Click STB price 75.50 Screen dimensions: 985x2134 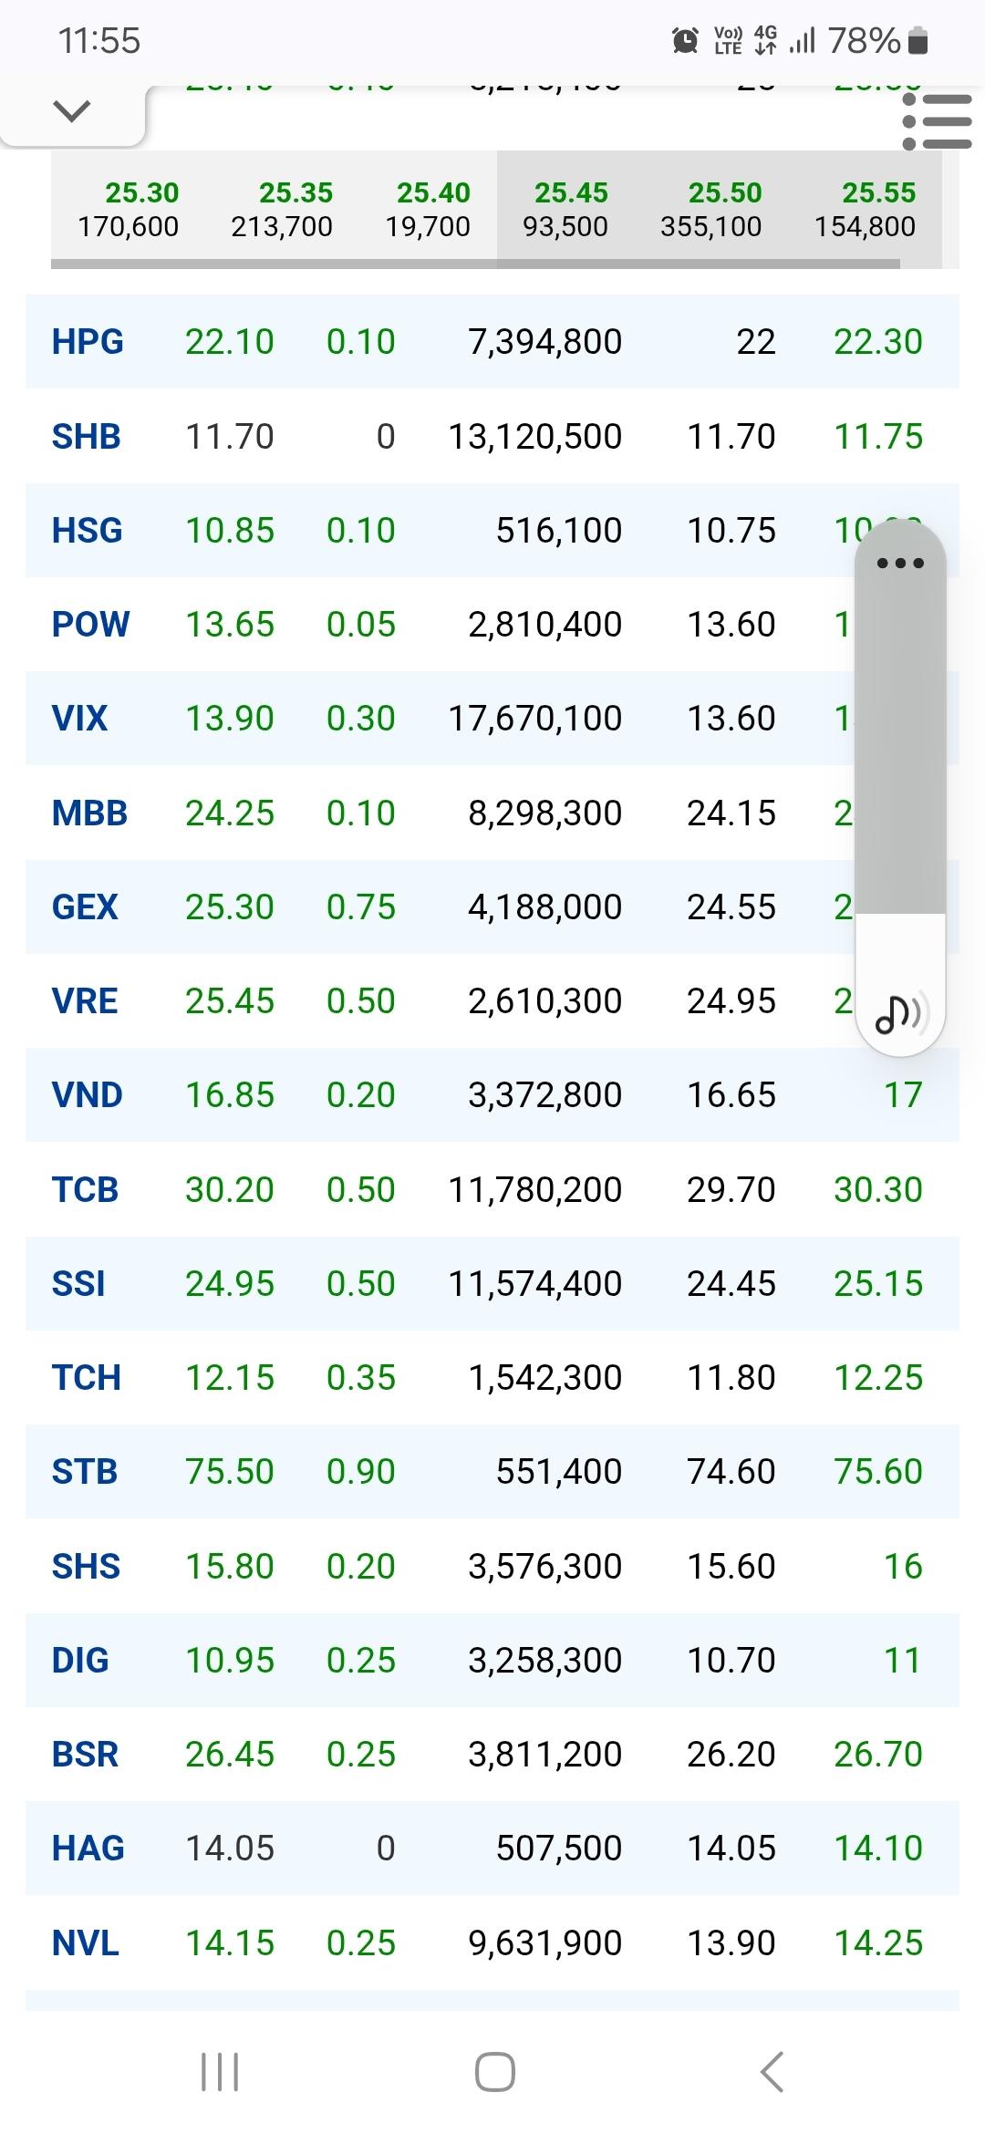(230, 1472)
